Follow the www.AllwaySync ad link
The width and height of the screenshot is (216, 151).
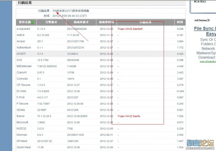[x=208, y=62]
